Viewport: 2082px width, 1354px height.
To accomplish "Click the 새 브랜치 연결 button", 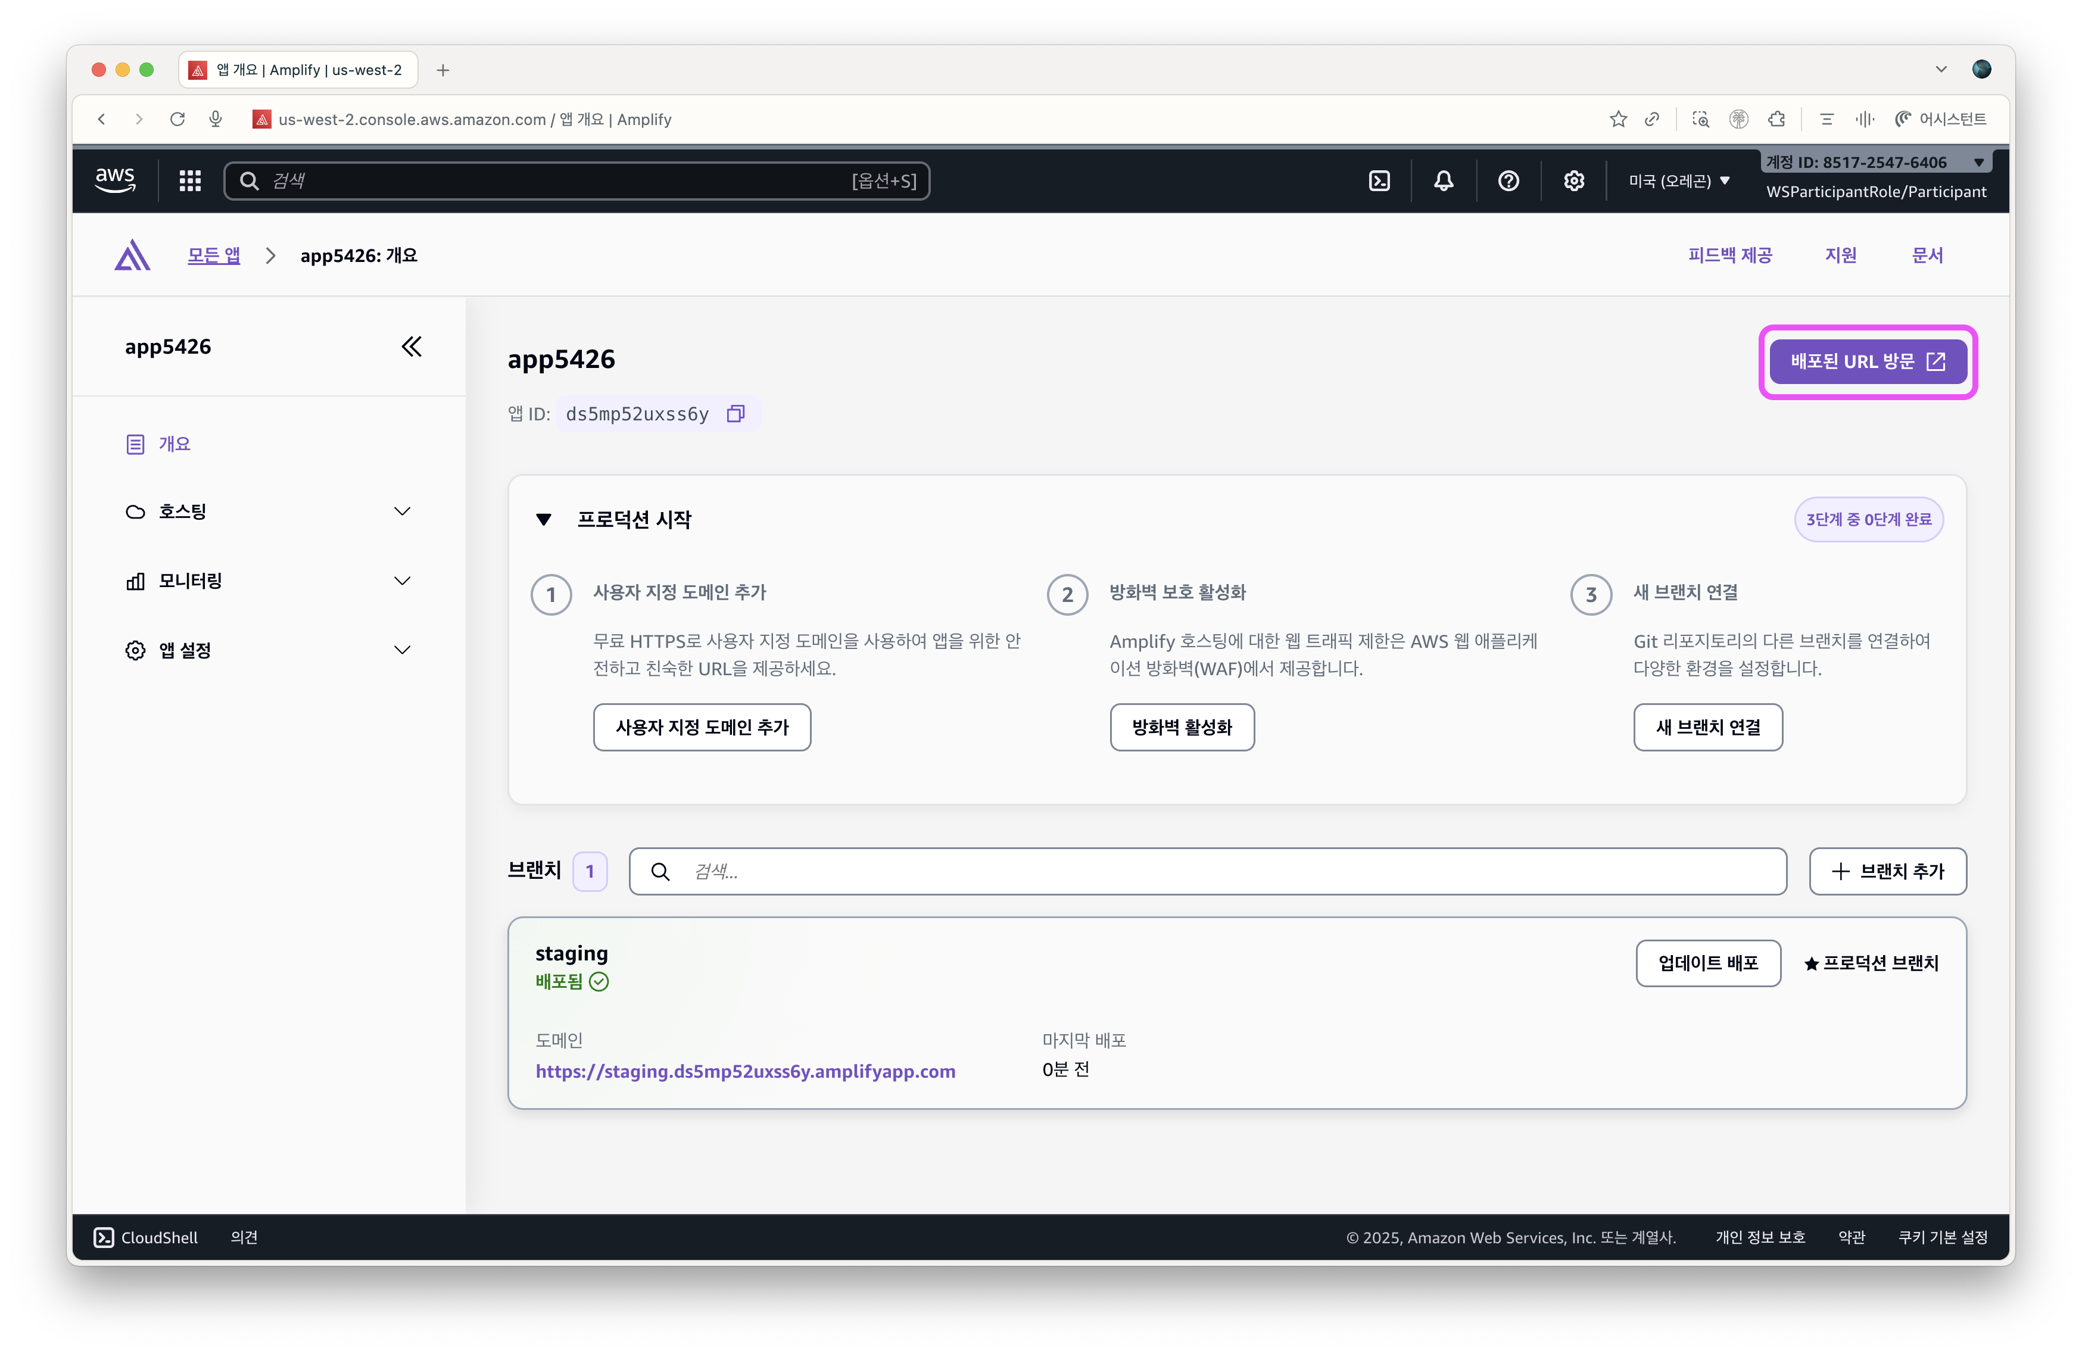I will click(1707, 727).
